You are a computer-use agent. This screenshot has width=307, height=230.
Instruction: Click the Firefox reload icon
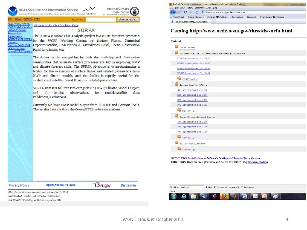[185, 12]
